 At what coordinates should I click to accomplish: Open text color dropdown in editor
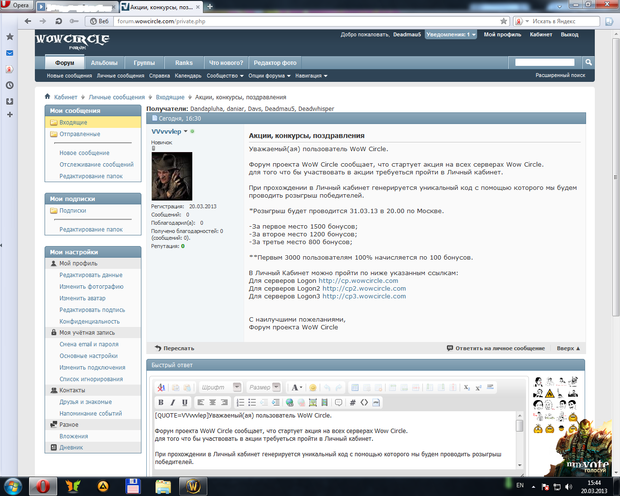(297, 387)
